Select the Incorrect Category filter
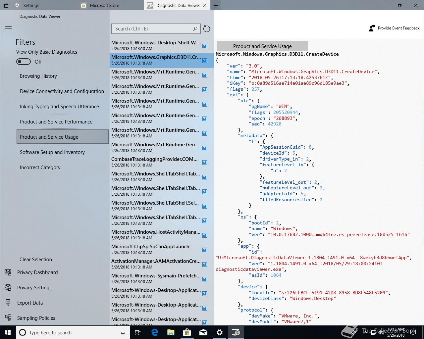424x339 pixels. click(40, 168)
